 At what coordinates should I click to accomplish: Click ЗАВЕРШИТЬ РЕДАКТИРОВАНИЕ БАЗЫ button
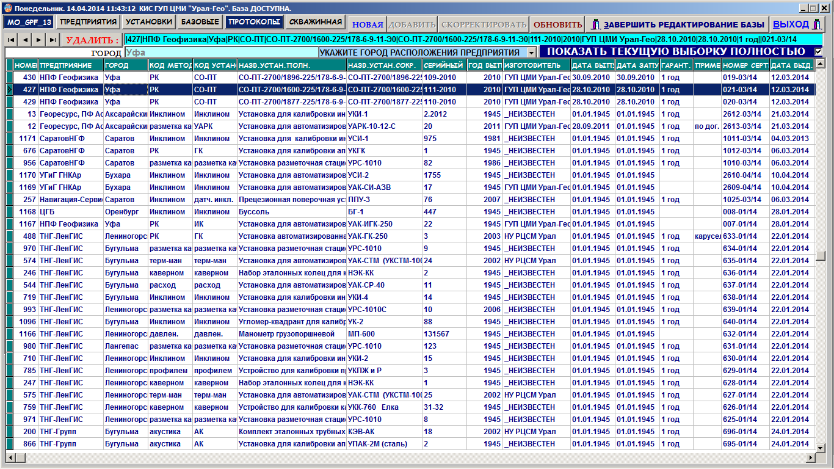(x=677, y=24)
